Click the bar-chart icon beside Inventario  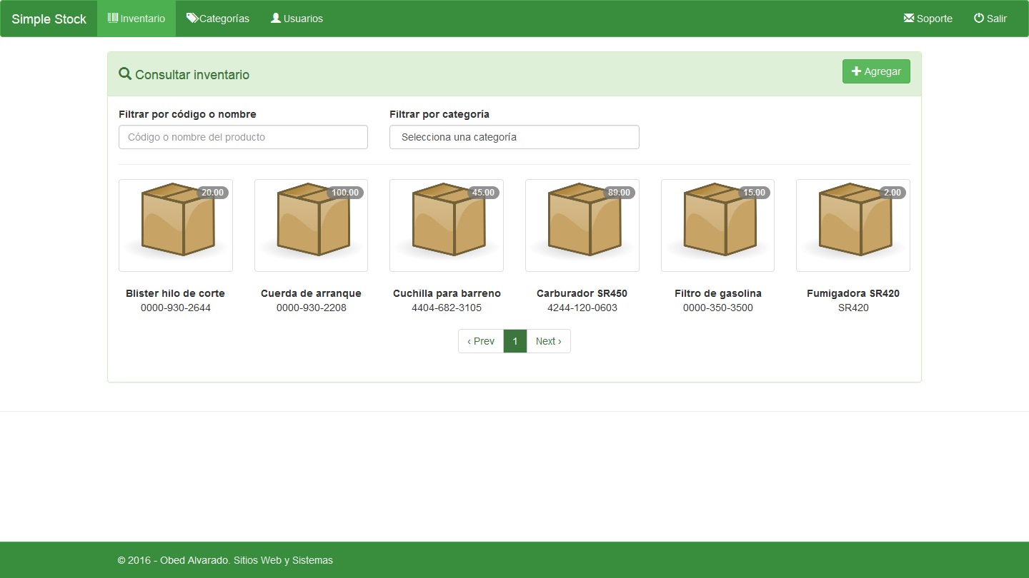click(112, 18)
